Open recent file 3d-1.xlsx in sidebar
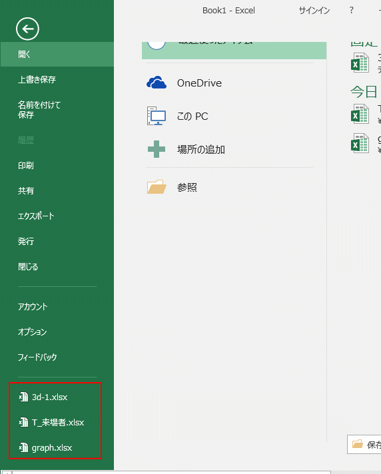 point(49,397)
